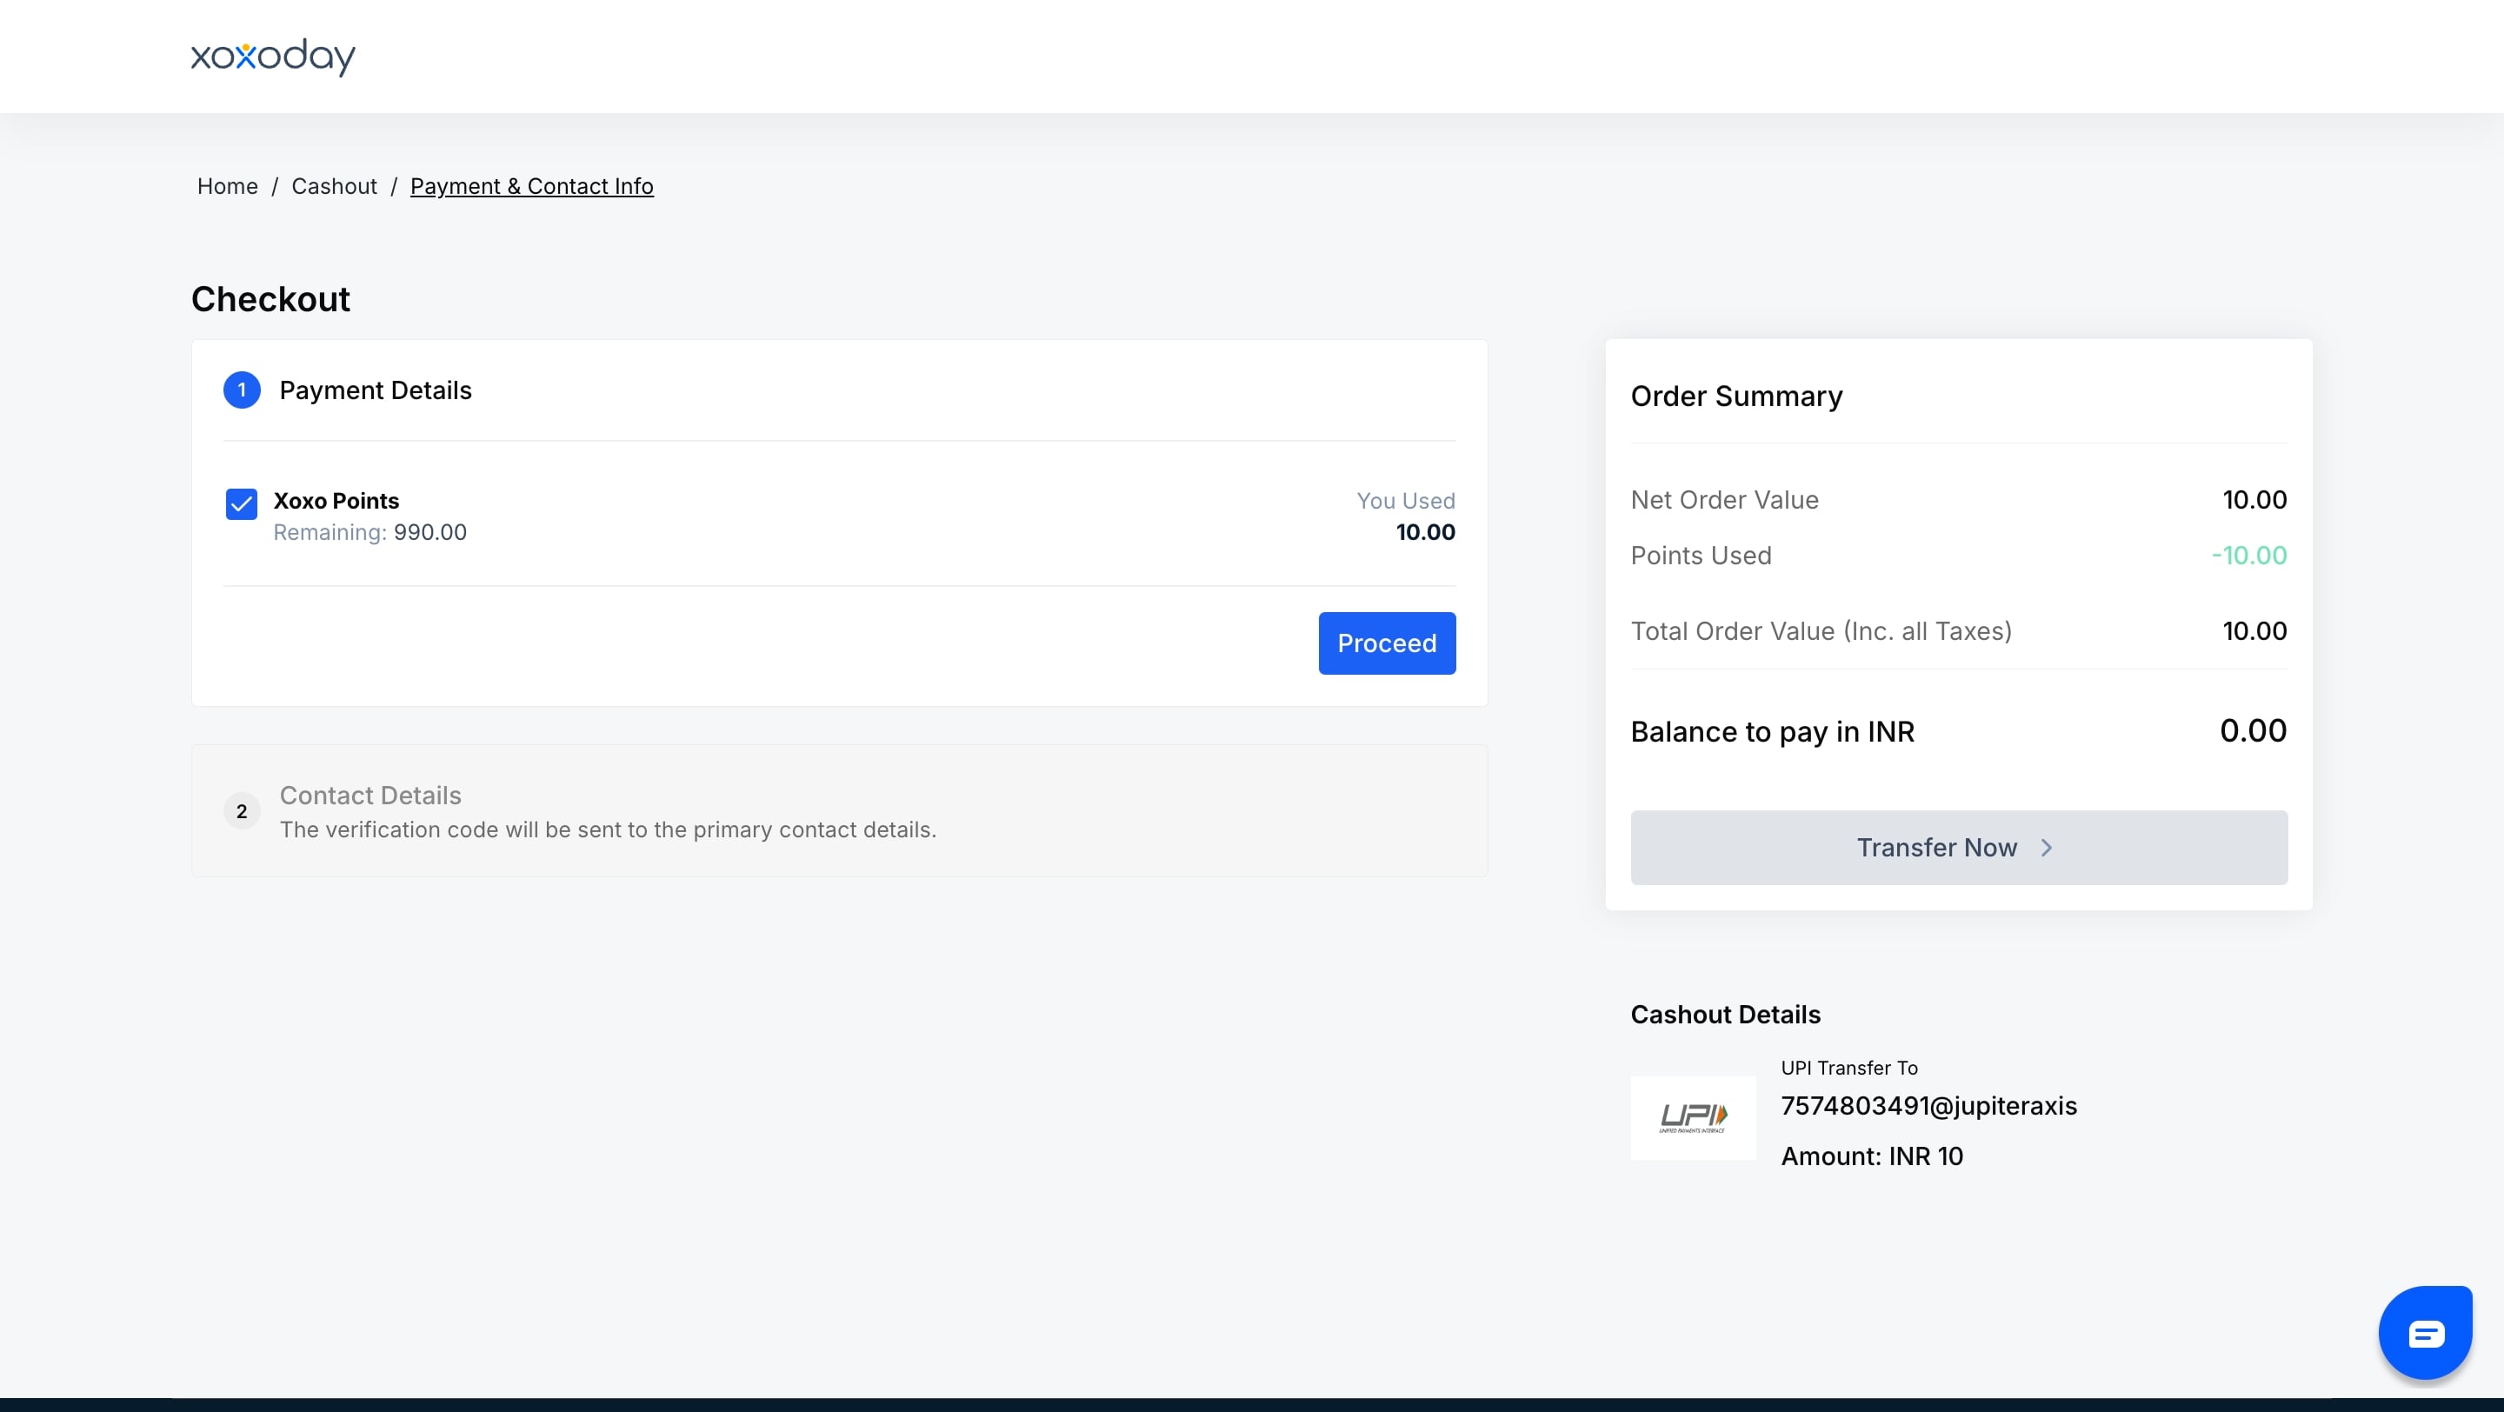Click Amount: INR 10 text

click(x=1872, y=1156)
